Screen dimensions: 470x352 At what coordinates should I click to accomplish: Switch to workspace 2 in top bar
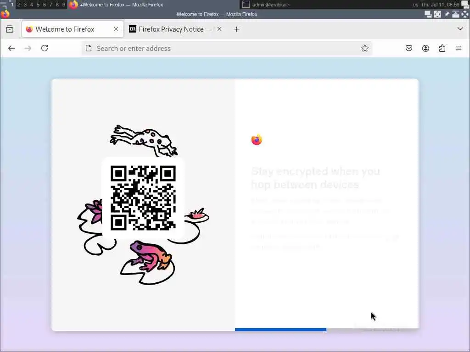[18, 5]
